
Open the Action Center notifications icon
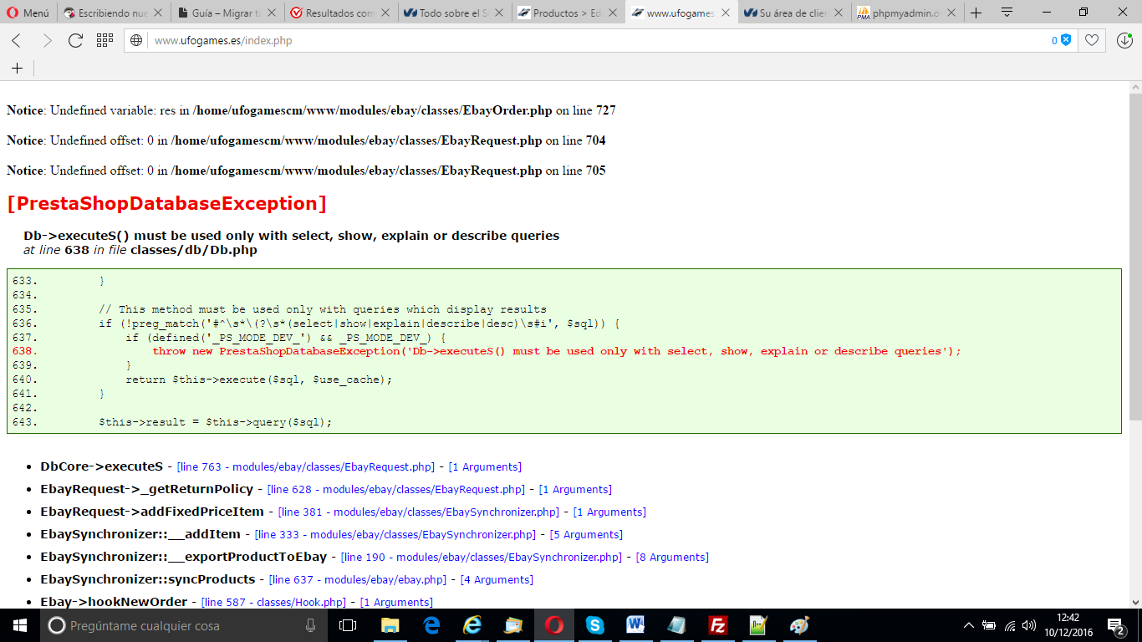[x=1115, y=625]
